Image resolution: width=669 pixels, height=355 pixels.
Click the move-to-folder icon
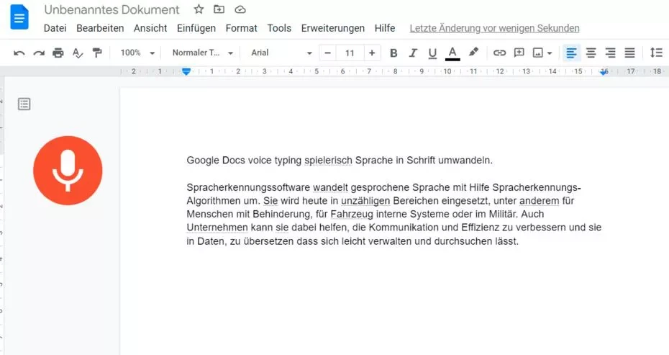point(219,9)
